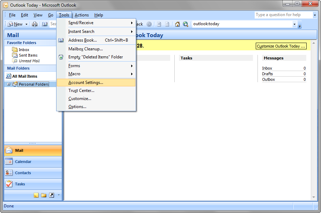Open Tasks module in navigation pane
Viewport: 321px width, 213px height.
pyautogui.click(x=20, y=184)
